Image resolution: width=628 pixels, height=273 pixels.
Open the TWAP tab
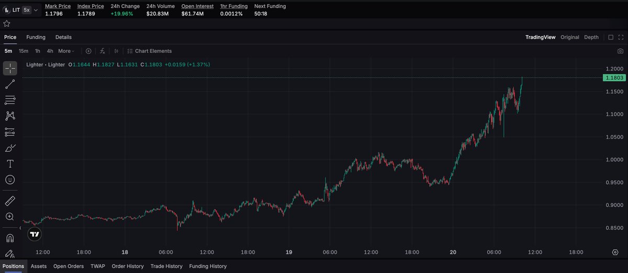[x=98, y=266]
